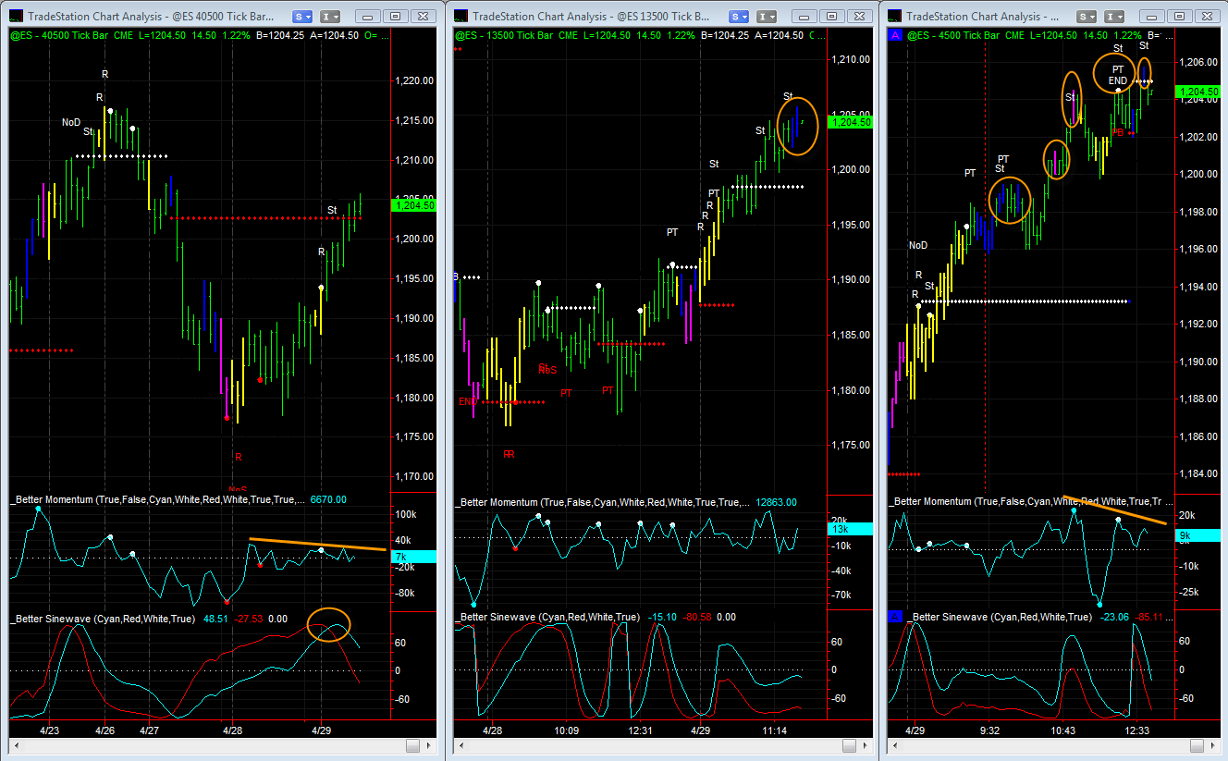Click the '4/23' date label on the time axis

49,730
